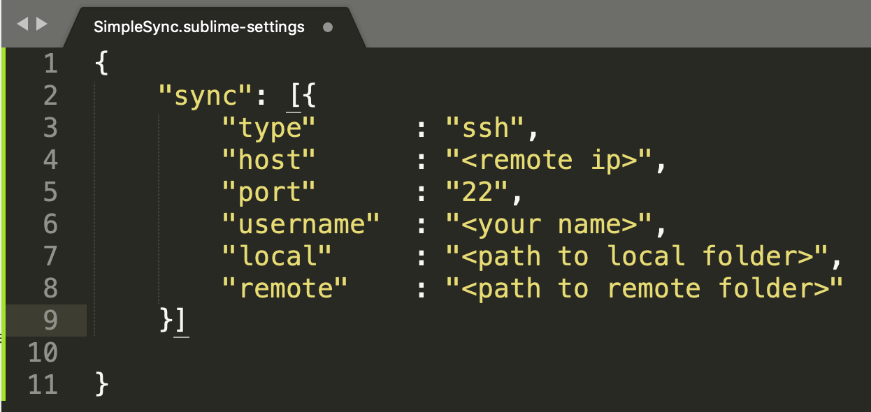
Task: Click the closing curly brace on line 11
Action: click(102, 385)
